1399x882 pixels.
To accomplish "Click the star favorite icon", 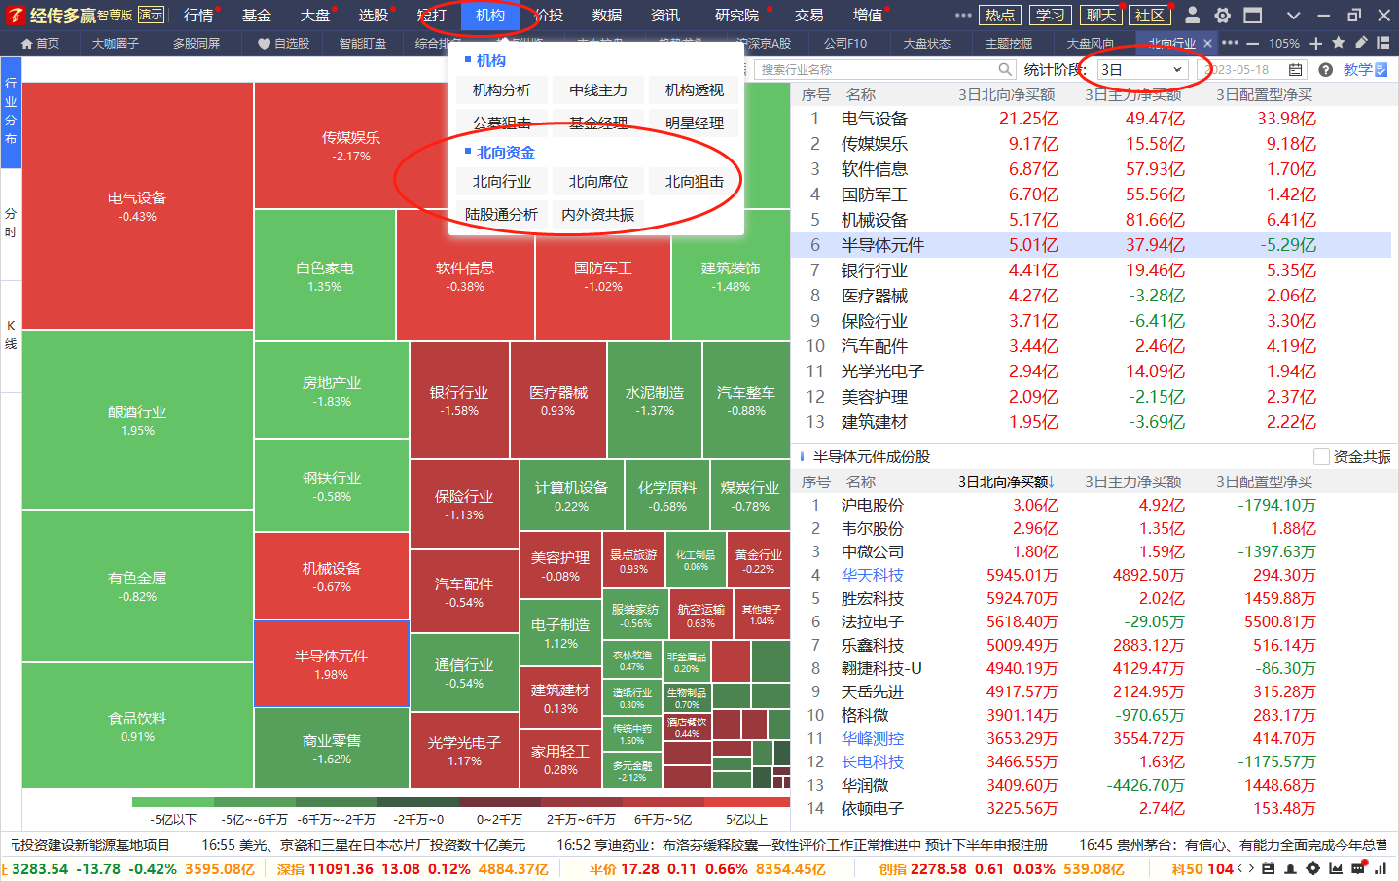I will tap(1339, 43).
